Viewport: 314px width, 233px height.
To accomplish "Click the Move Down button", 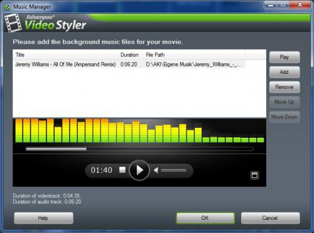I will pyautogui.click(x=284, y=117).
